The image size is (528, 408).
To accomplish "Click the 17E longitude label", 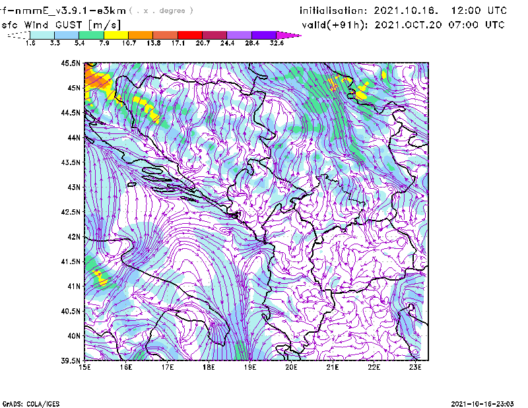I will point(168,367).
